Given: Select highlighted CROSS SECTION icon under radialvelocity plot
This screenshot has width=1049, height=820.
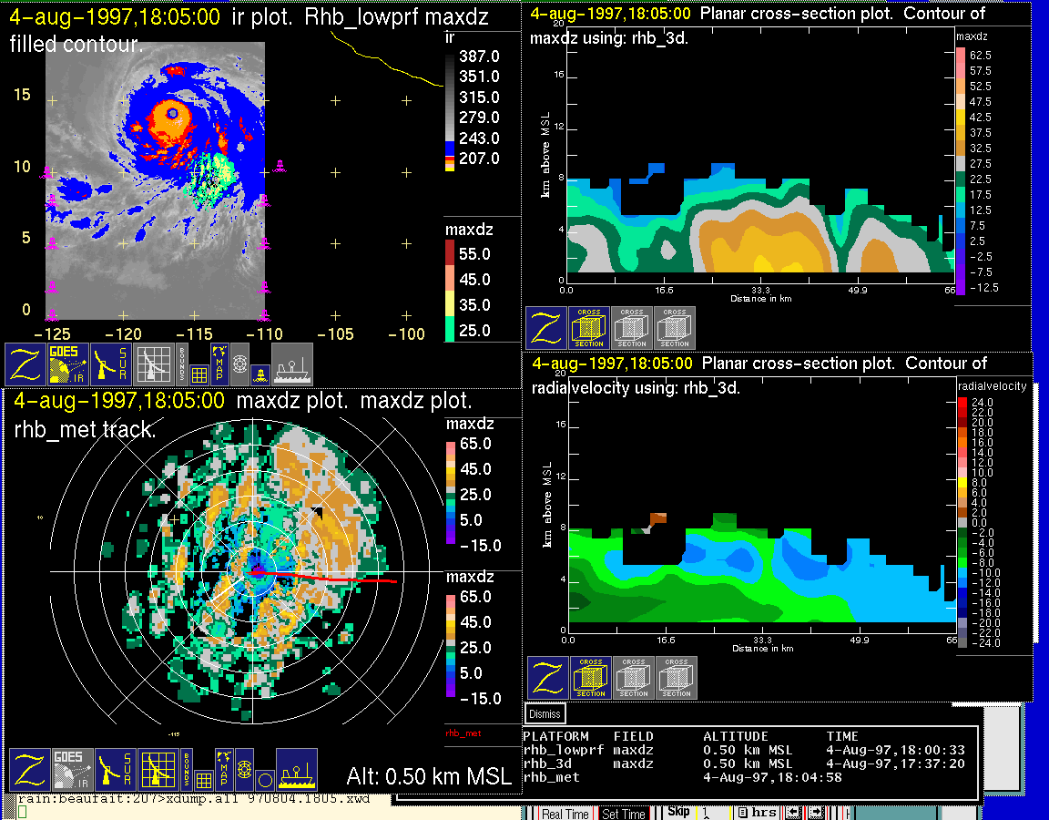Looking at the screenshot, I should point(591,678).
